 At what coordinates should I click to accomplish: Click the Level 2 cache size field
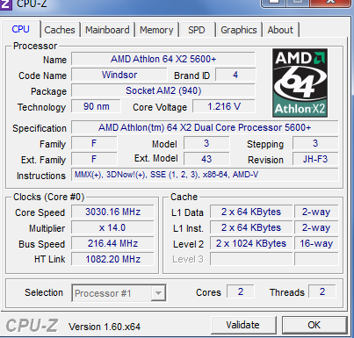tap(251, 243)
